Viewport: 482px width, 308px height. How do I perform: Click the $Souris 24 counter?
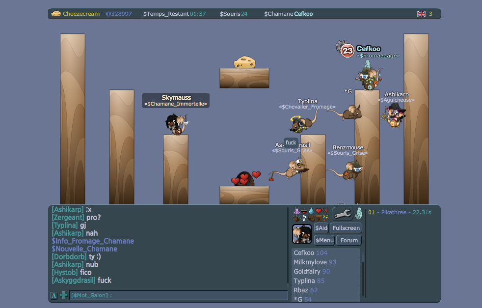point(234,14)
